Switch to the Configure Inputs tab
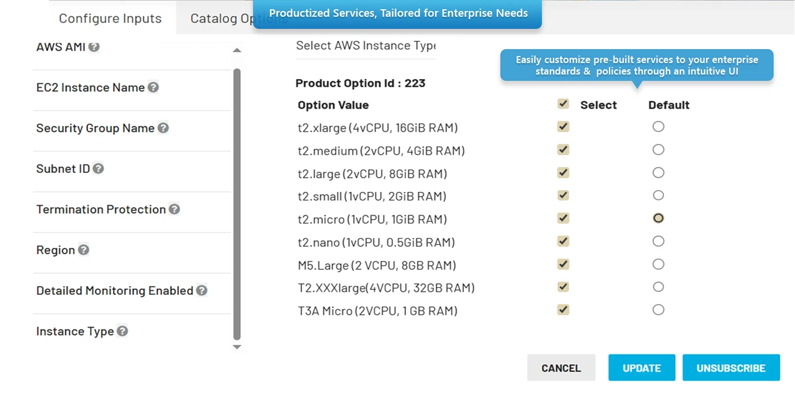This screenshot has height=393, width=795. 110,18
